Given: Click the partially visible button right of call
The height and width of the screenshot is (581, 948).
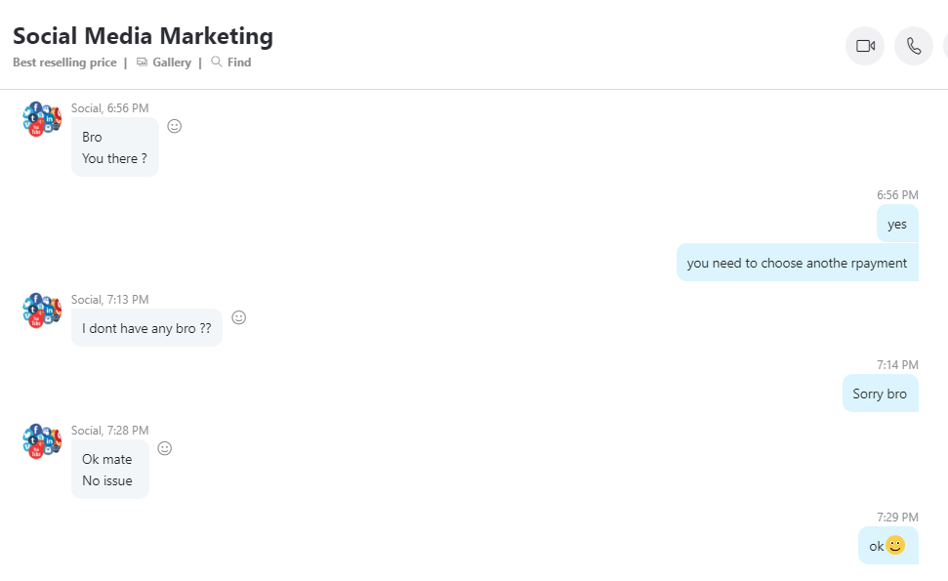Looking at the screenshot, I should 946,46.
